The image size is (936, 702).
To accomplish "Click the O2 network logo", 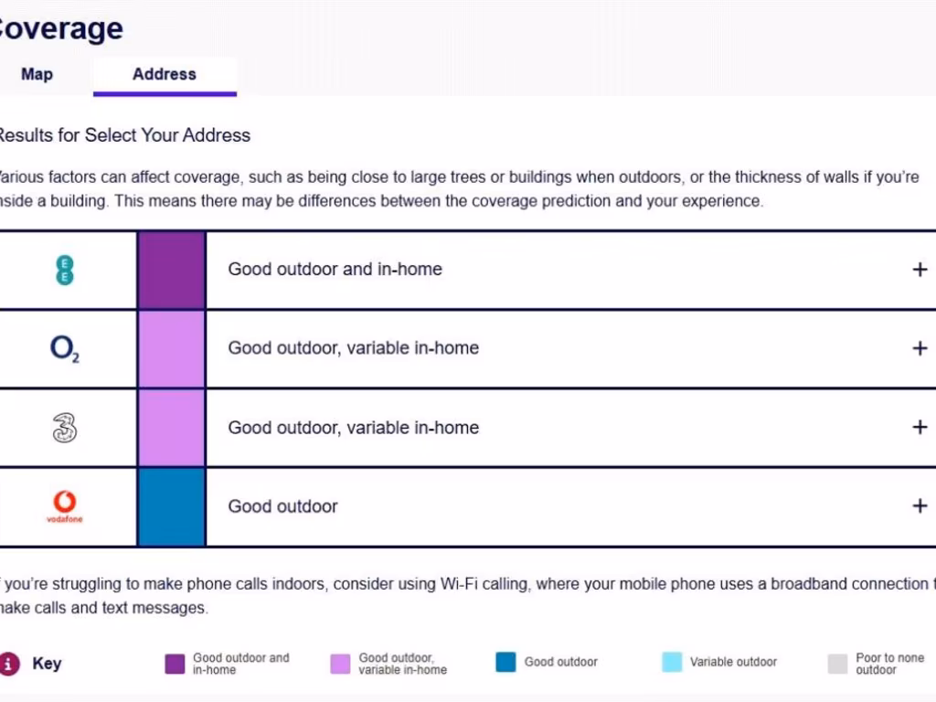I will click(64, 348).
